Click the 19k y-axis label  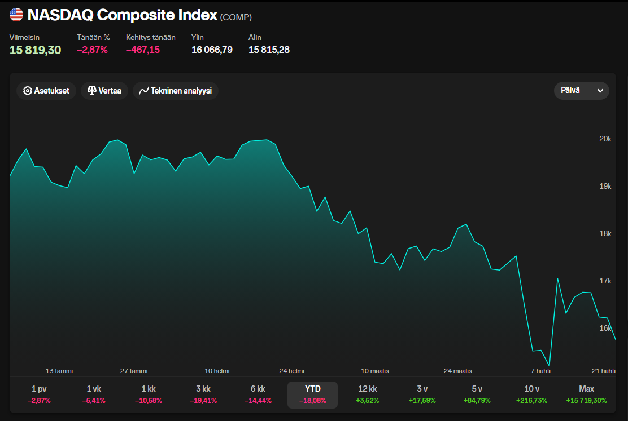click(x=605, y=187)
